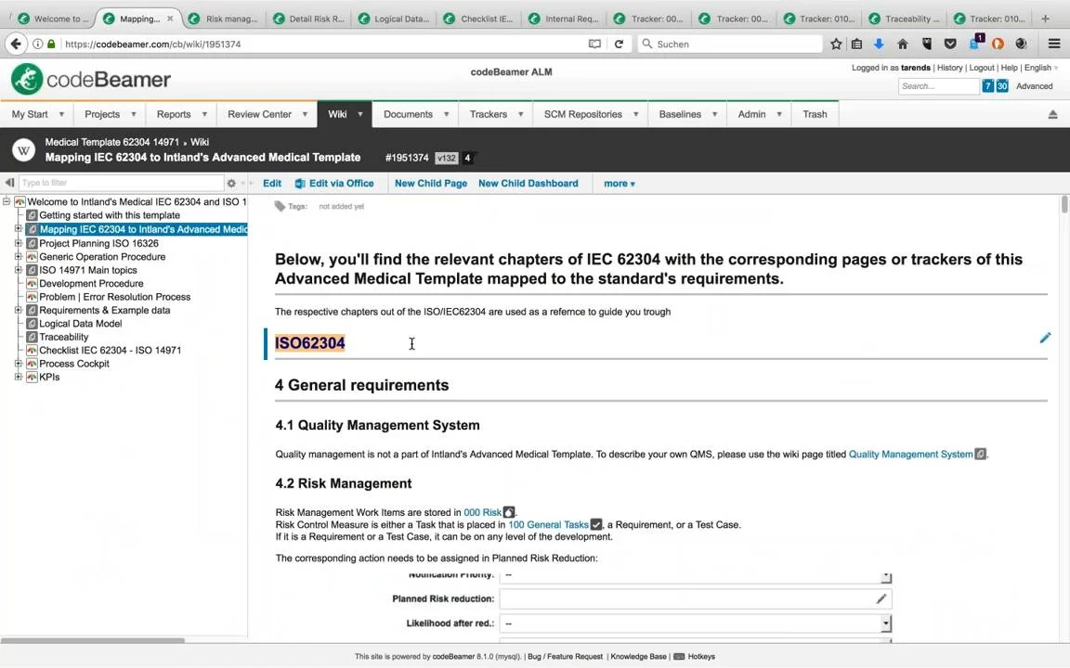Screen dimensions: 1070x668
Task: Collapse the Welcome root tree node
Action: 7,201
